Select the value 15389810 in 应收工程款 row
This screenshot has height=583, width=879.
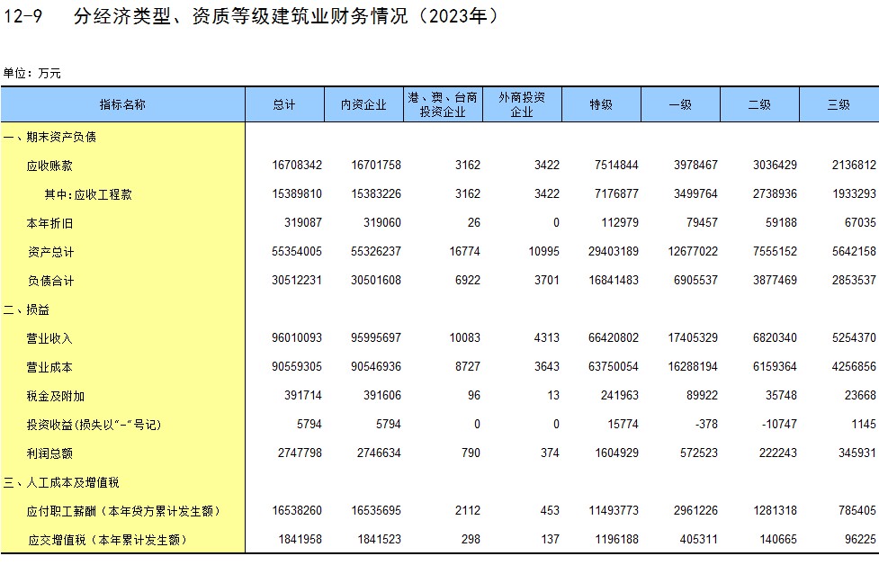(x=297, y=194)
